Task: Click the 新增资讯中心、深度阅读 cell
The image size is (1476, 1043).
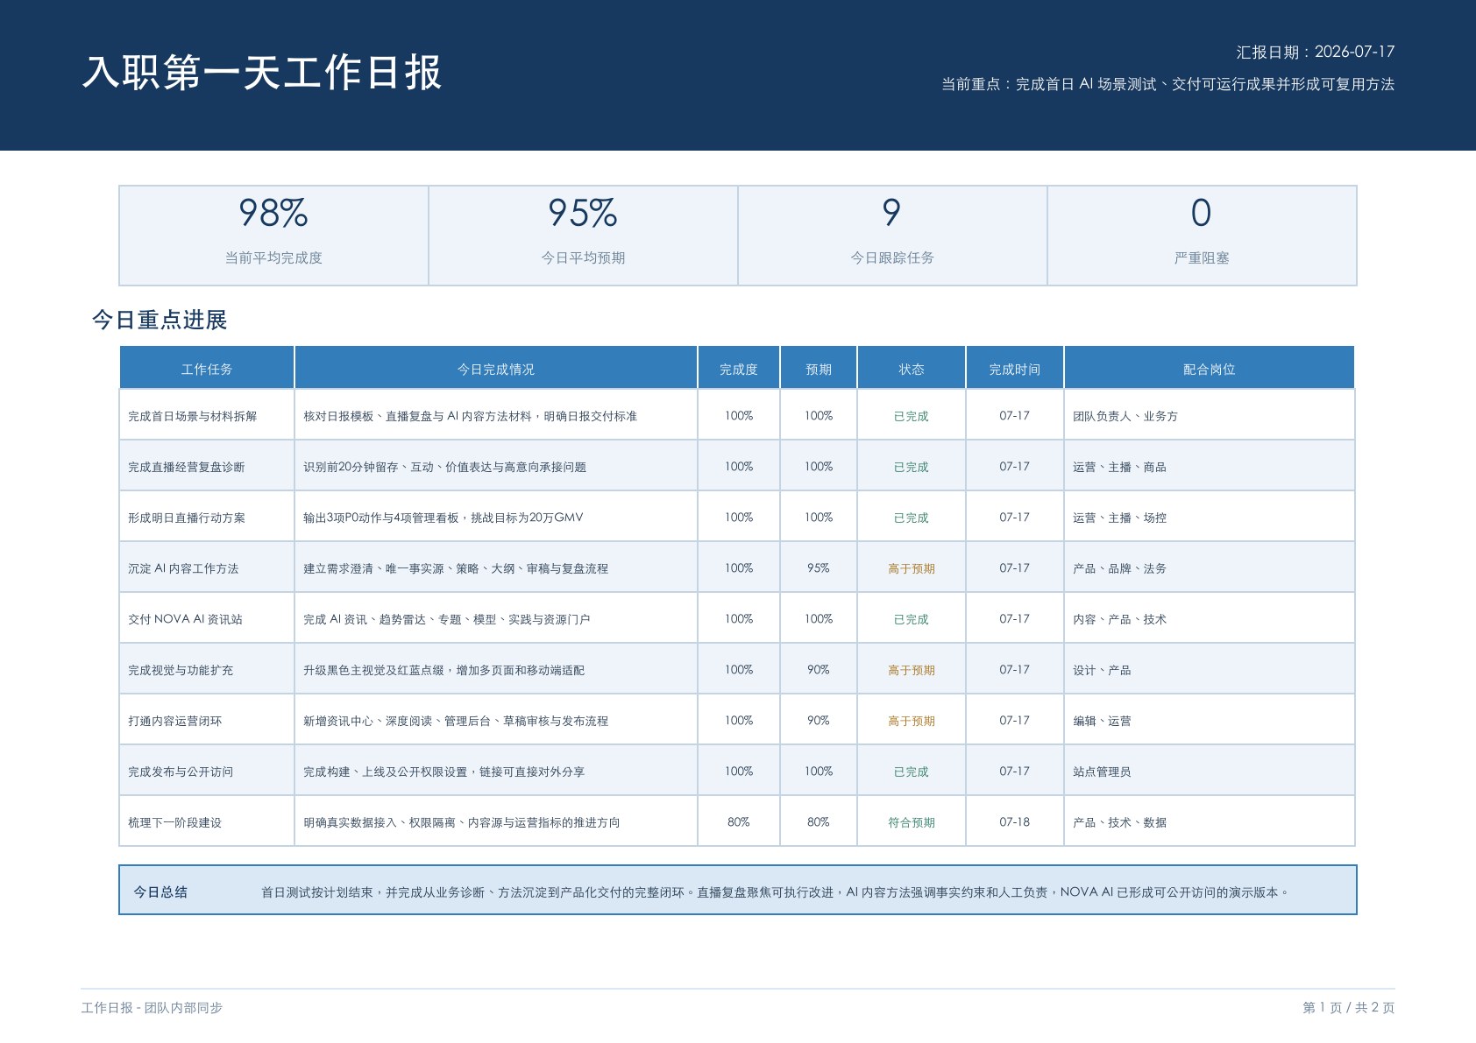Action: 496,720
